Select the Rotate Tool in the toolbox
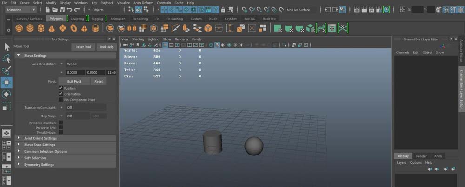 coord(7,94)
